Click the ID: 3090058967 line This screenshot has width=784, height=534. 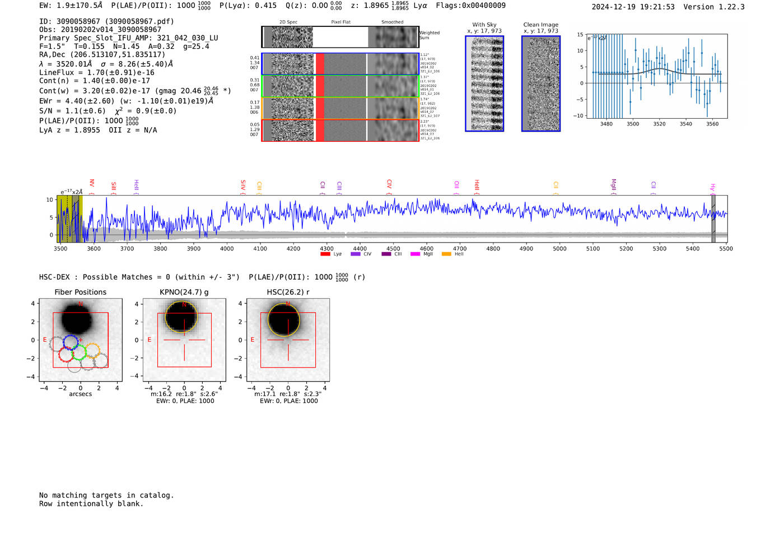click(106, 21)
